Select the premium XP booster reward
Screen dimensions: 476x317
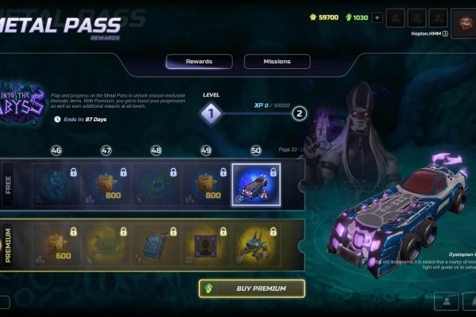[x=156, y=245]
